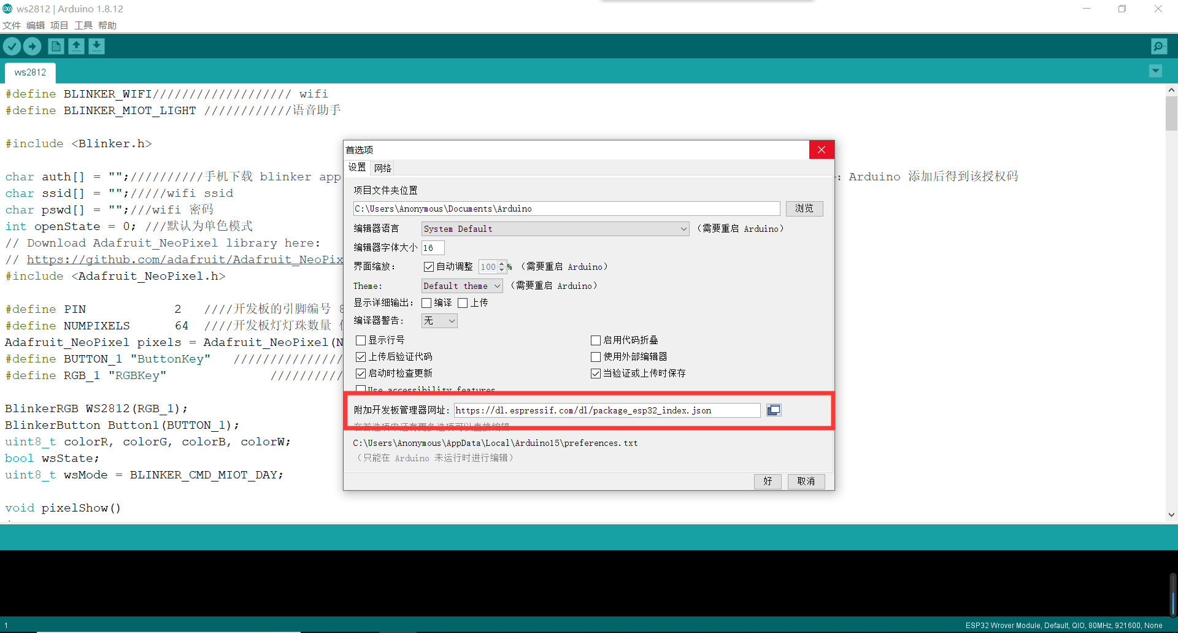The image size is (1178, 633).
Task: Click the 'char pswd[]' code line
Action: 109,210
